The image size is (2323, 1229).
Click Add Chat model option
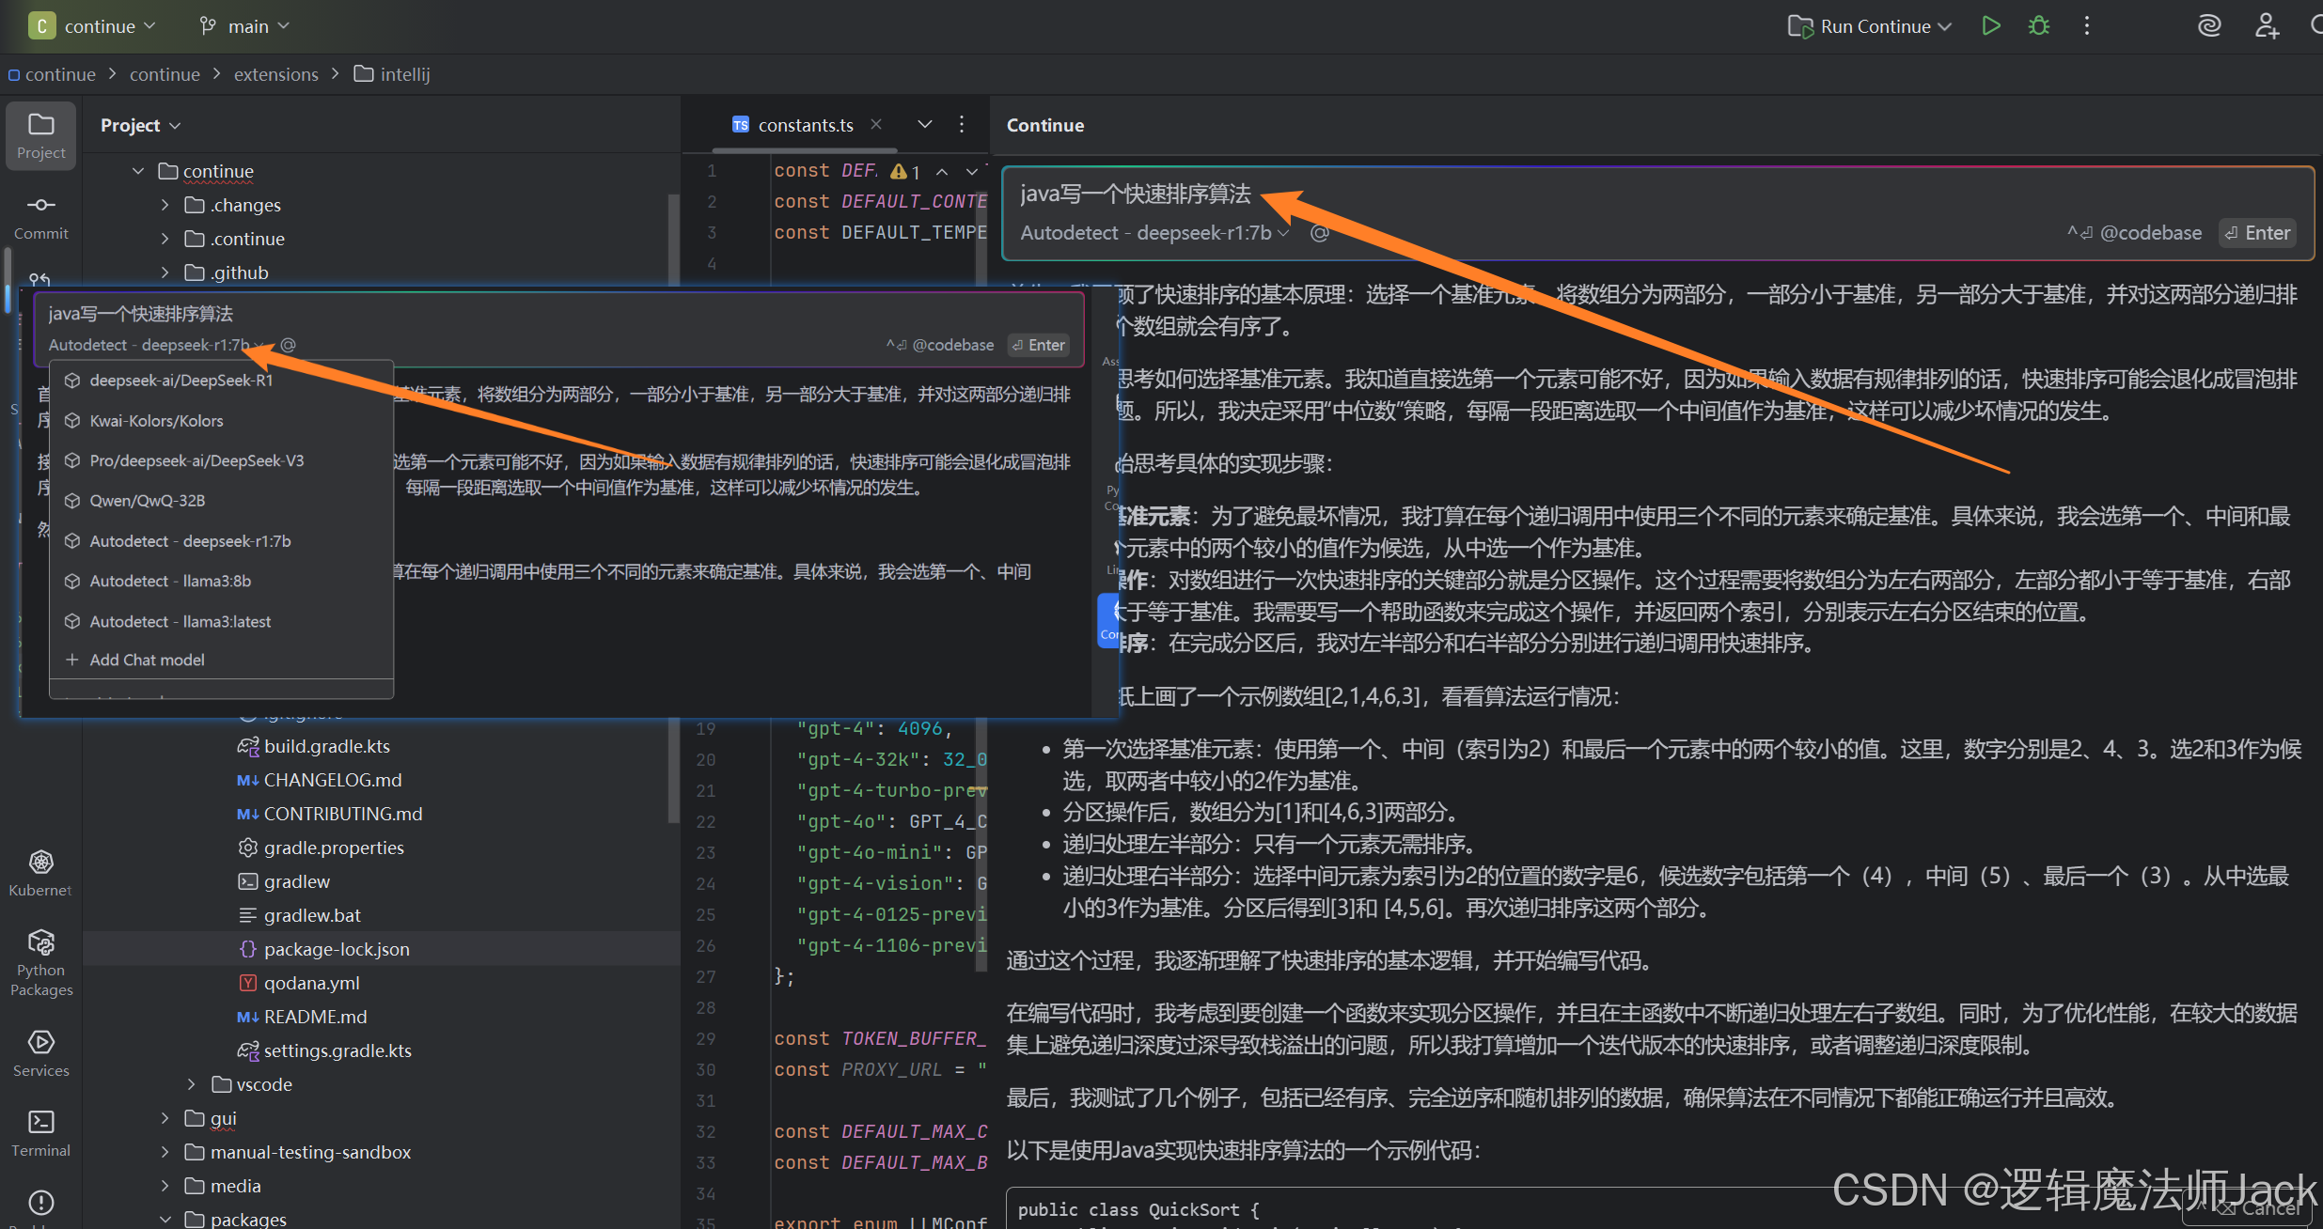coord(147,661)
